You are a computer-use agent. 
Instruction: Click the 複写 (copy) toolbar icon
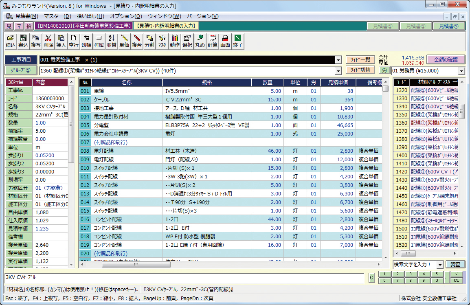pyautogui.click(x=36, y=41)
